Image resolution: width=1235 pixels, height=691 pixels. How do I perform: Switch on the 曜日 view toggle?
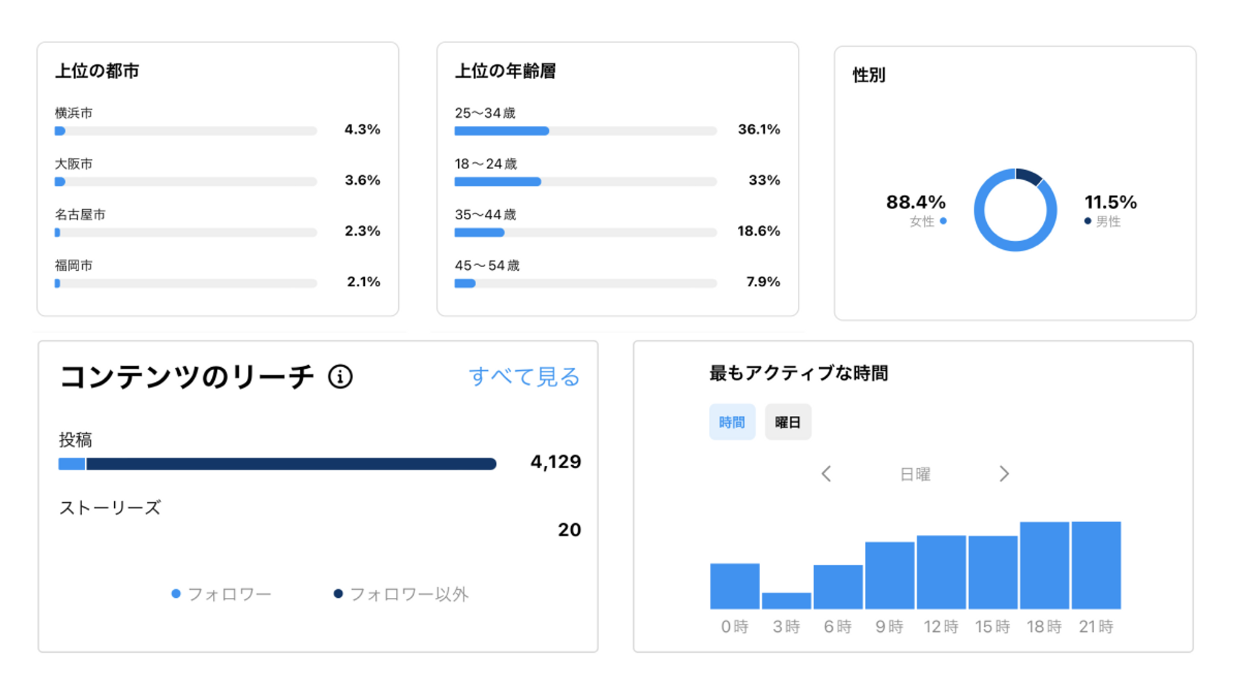pyautogui.click(x=788, y=421)
